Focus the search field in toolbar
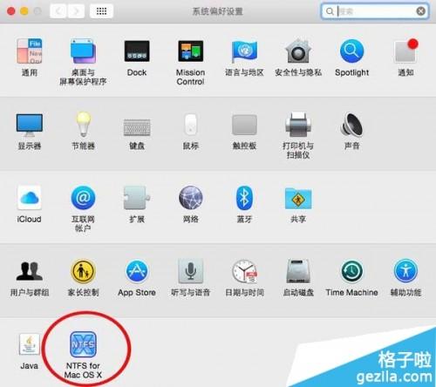Viewport: 436px width, 387px height. (x=375, y=11)
